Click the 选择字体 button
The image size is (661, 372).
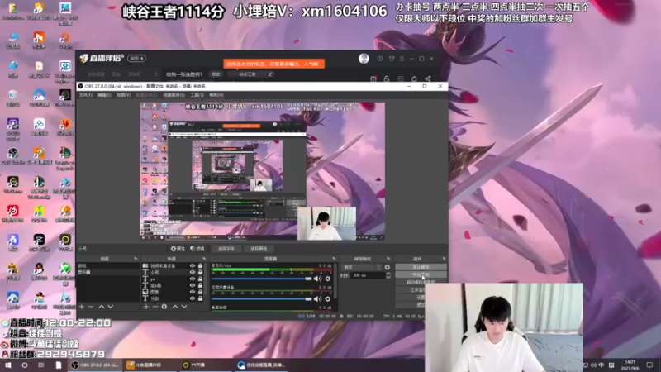226,249
